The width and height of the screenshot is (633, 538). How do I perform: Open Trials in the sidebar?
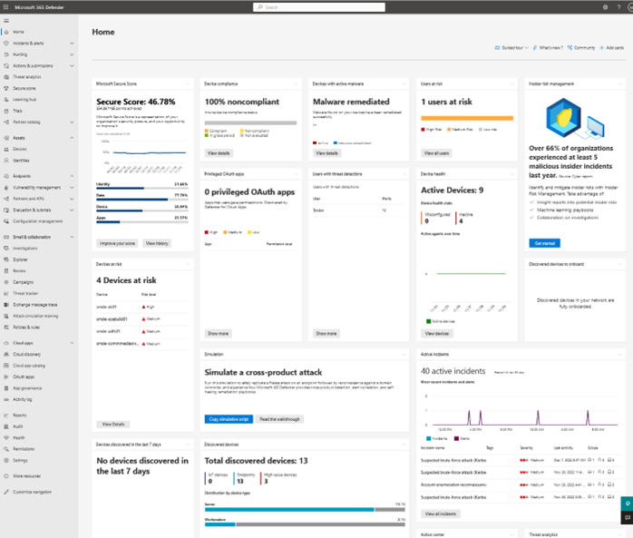[17, 111]
